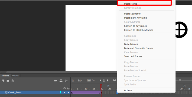Toggle the layer parenting view icon

pos(61,81)
